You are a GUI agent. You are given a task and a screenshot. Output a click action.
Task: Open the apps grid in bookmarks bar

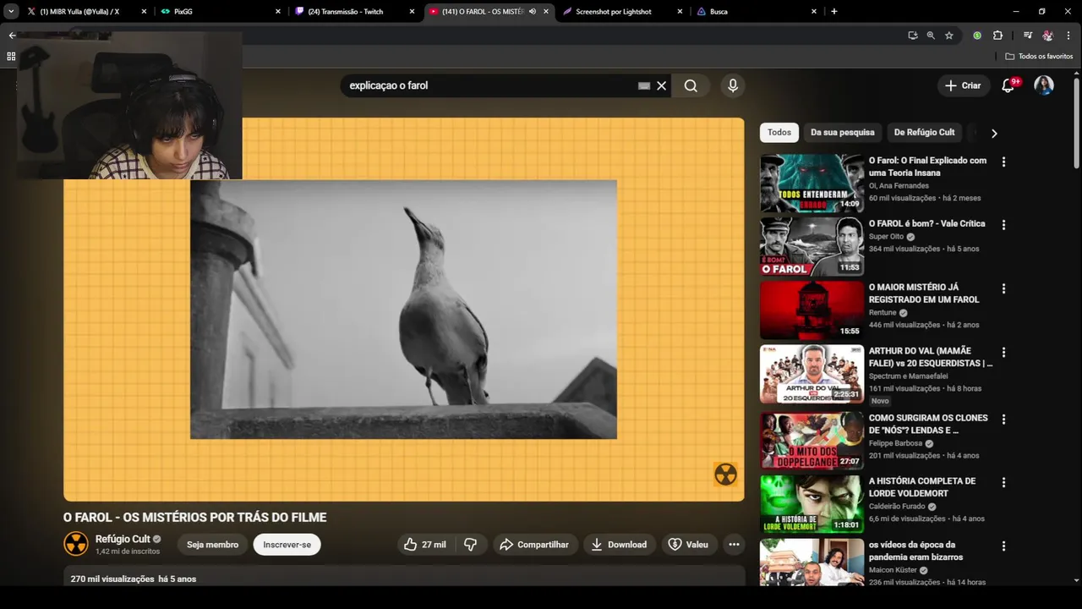(x=11, y=57)
